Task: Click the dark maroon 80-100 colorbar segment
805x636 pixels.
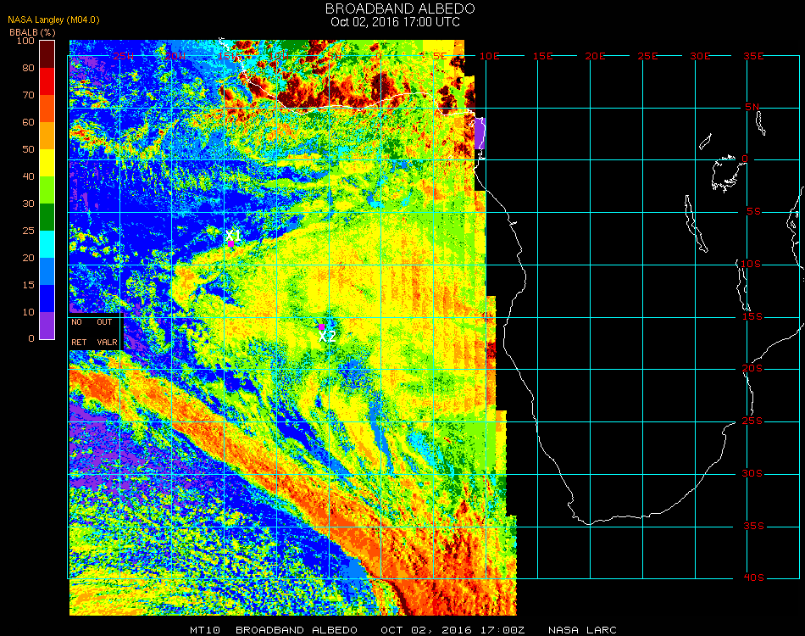Action: (x=47, y=54)
